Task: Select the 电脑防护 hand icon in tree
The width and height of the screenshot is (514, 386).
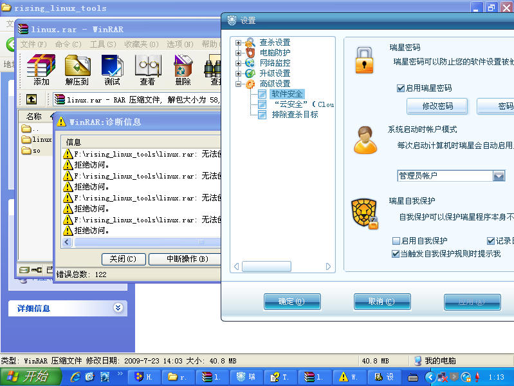Action: (250, 52)
